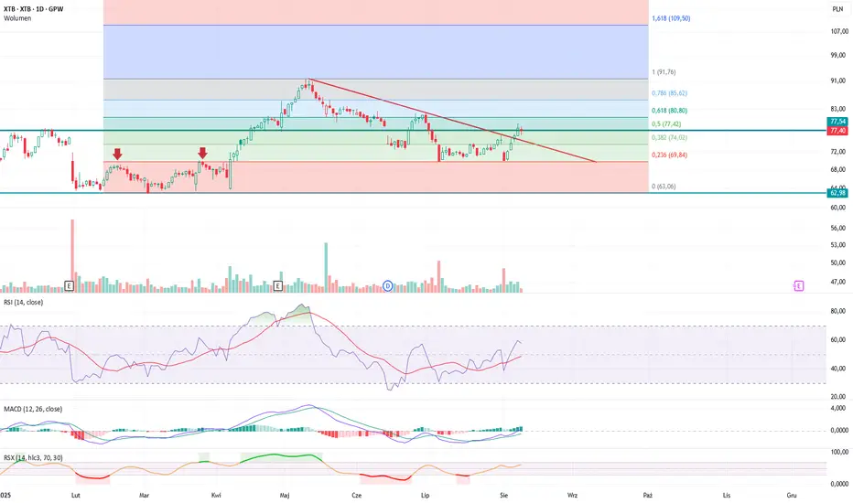
Task: Click the 20,00 level on RSI axis
Action: click(838, 396)
